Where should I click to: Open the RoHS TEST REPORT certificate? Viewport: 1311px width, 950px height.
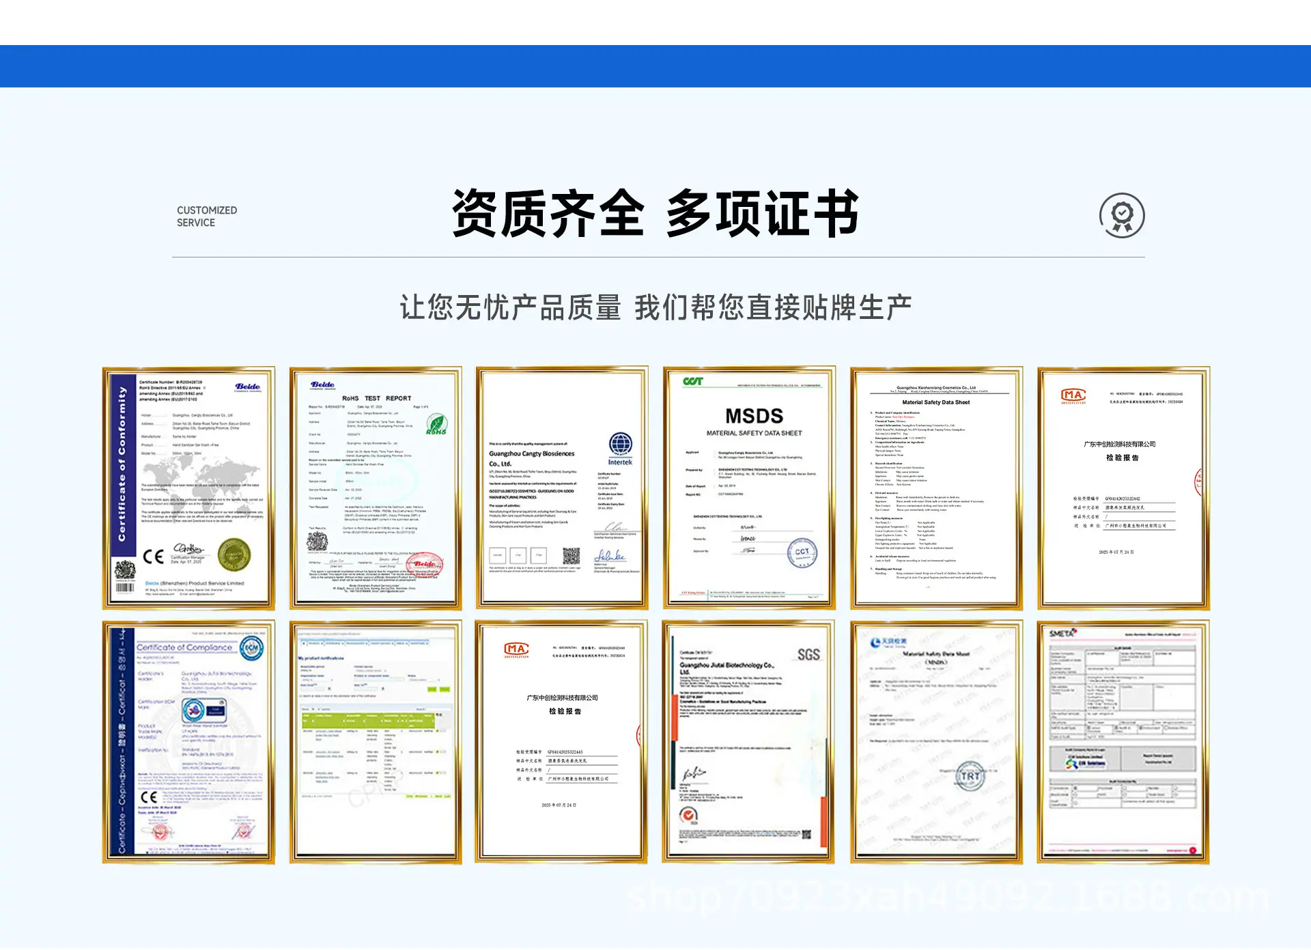[x=376, y=488]
